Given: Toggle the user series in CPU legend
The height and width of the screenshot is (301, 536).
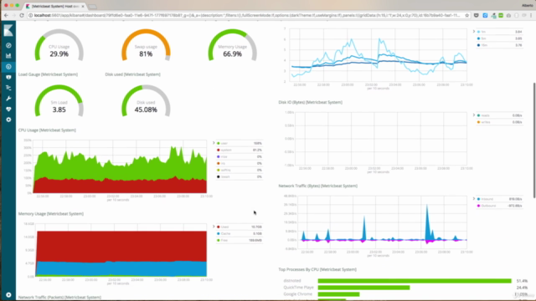Looking at the screenshot, I should (240, 143).
